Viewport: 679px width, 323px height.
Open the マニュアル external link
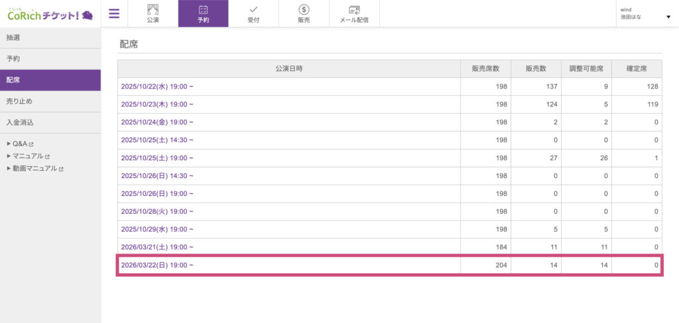tap(31, 156)
